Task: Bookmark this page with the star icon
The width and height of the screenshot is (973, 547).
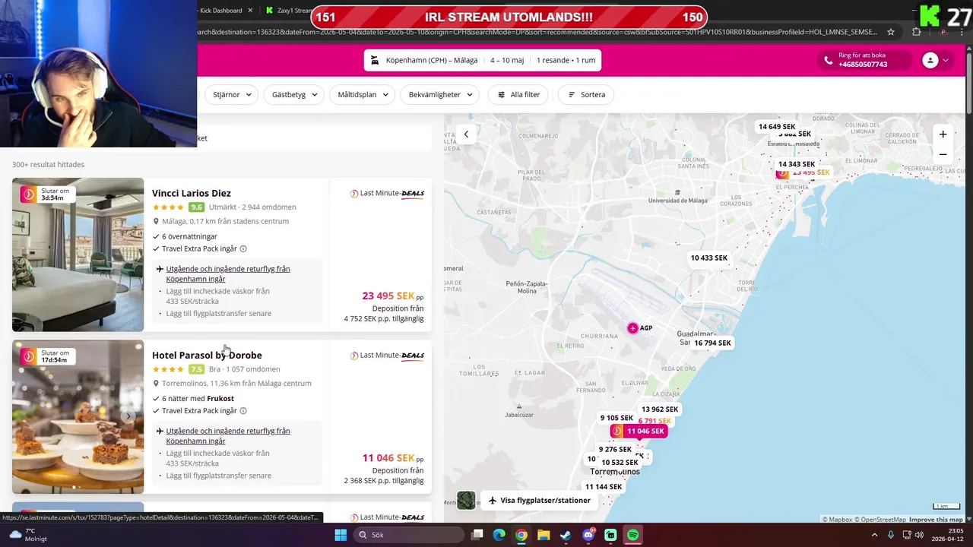Action: [891, 32]
